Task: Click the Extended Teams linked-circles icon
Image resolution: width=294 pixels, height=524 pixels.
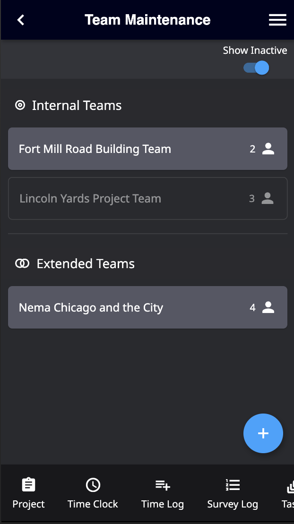Action: [x=22, y=264]
